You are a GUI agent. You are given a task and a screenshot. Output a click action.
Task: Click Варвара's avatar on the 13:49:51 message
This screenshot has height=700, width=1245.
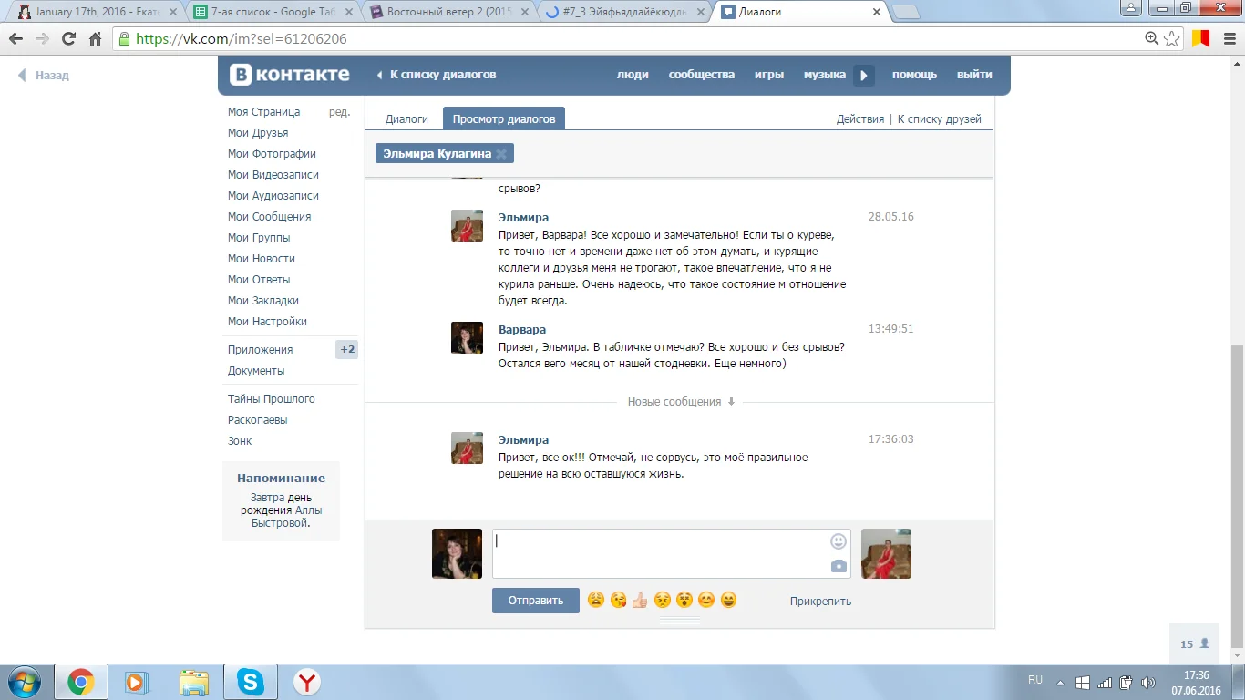pos(467,337)
